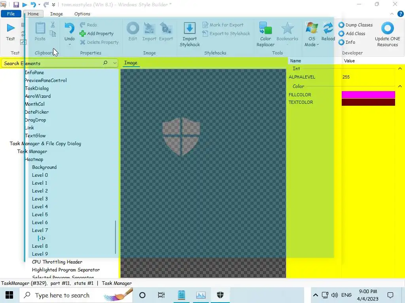
Task: Open Task View on the taskbar
Action: 161,295
